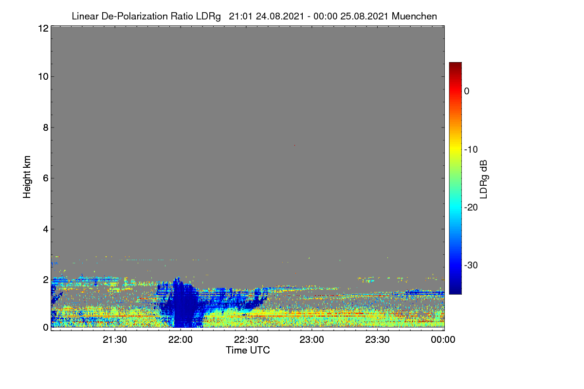Click the 'Height km' axis label
Viewport: 584px width, 389px height.
tap(27, 178)
